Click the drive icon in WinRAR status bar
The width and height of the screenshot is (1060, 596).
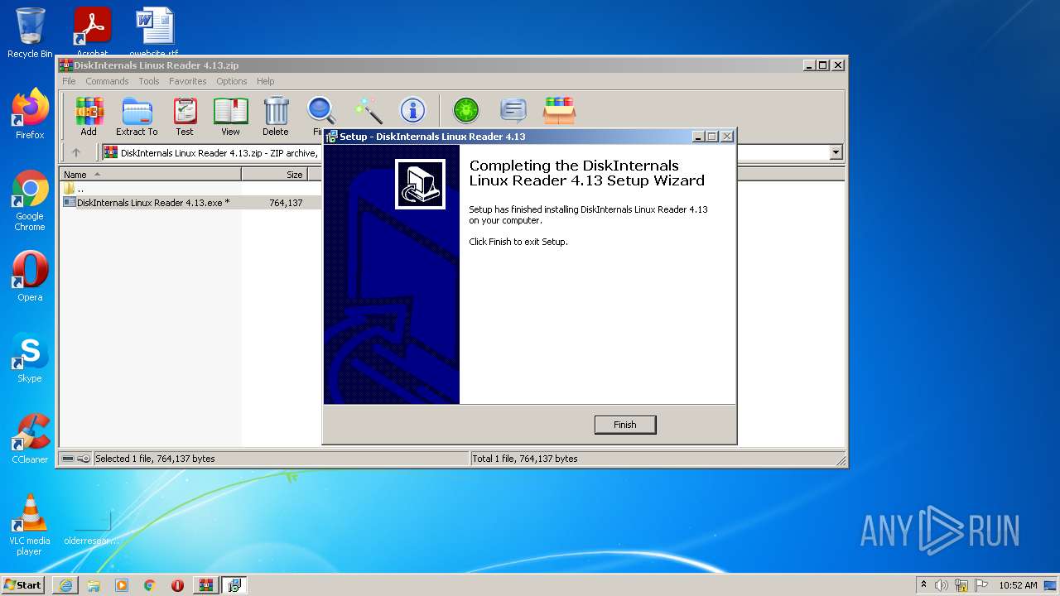click(68, 459)
